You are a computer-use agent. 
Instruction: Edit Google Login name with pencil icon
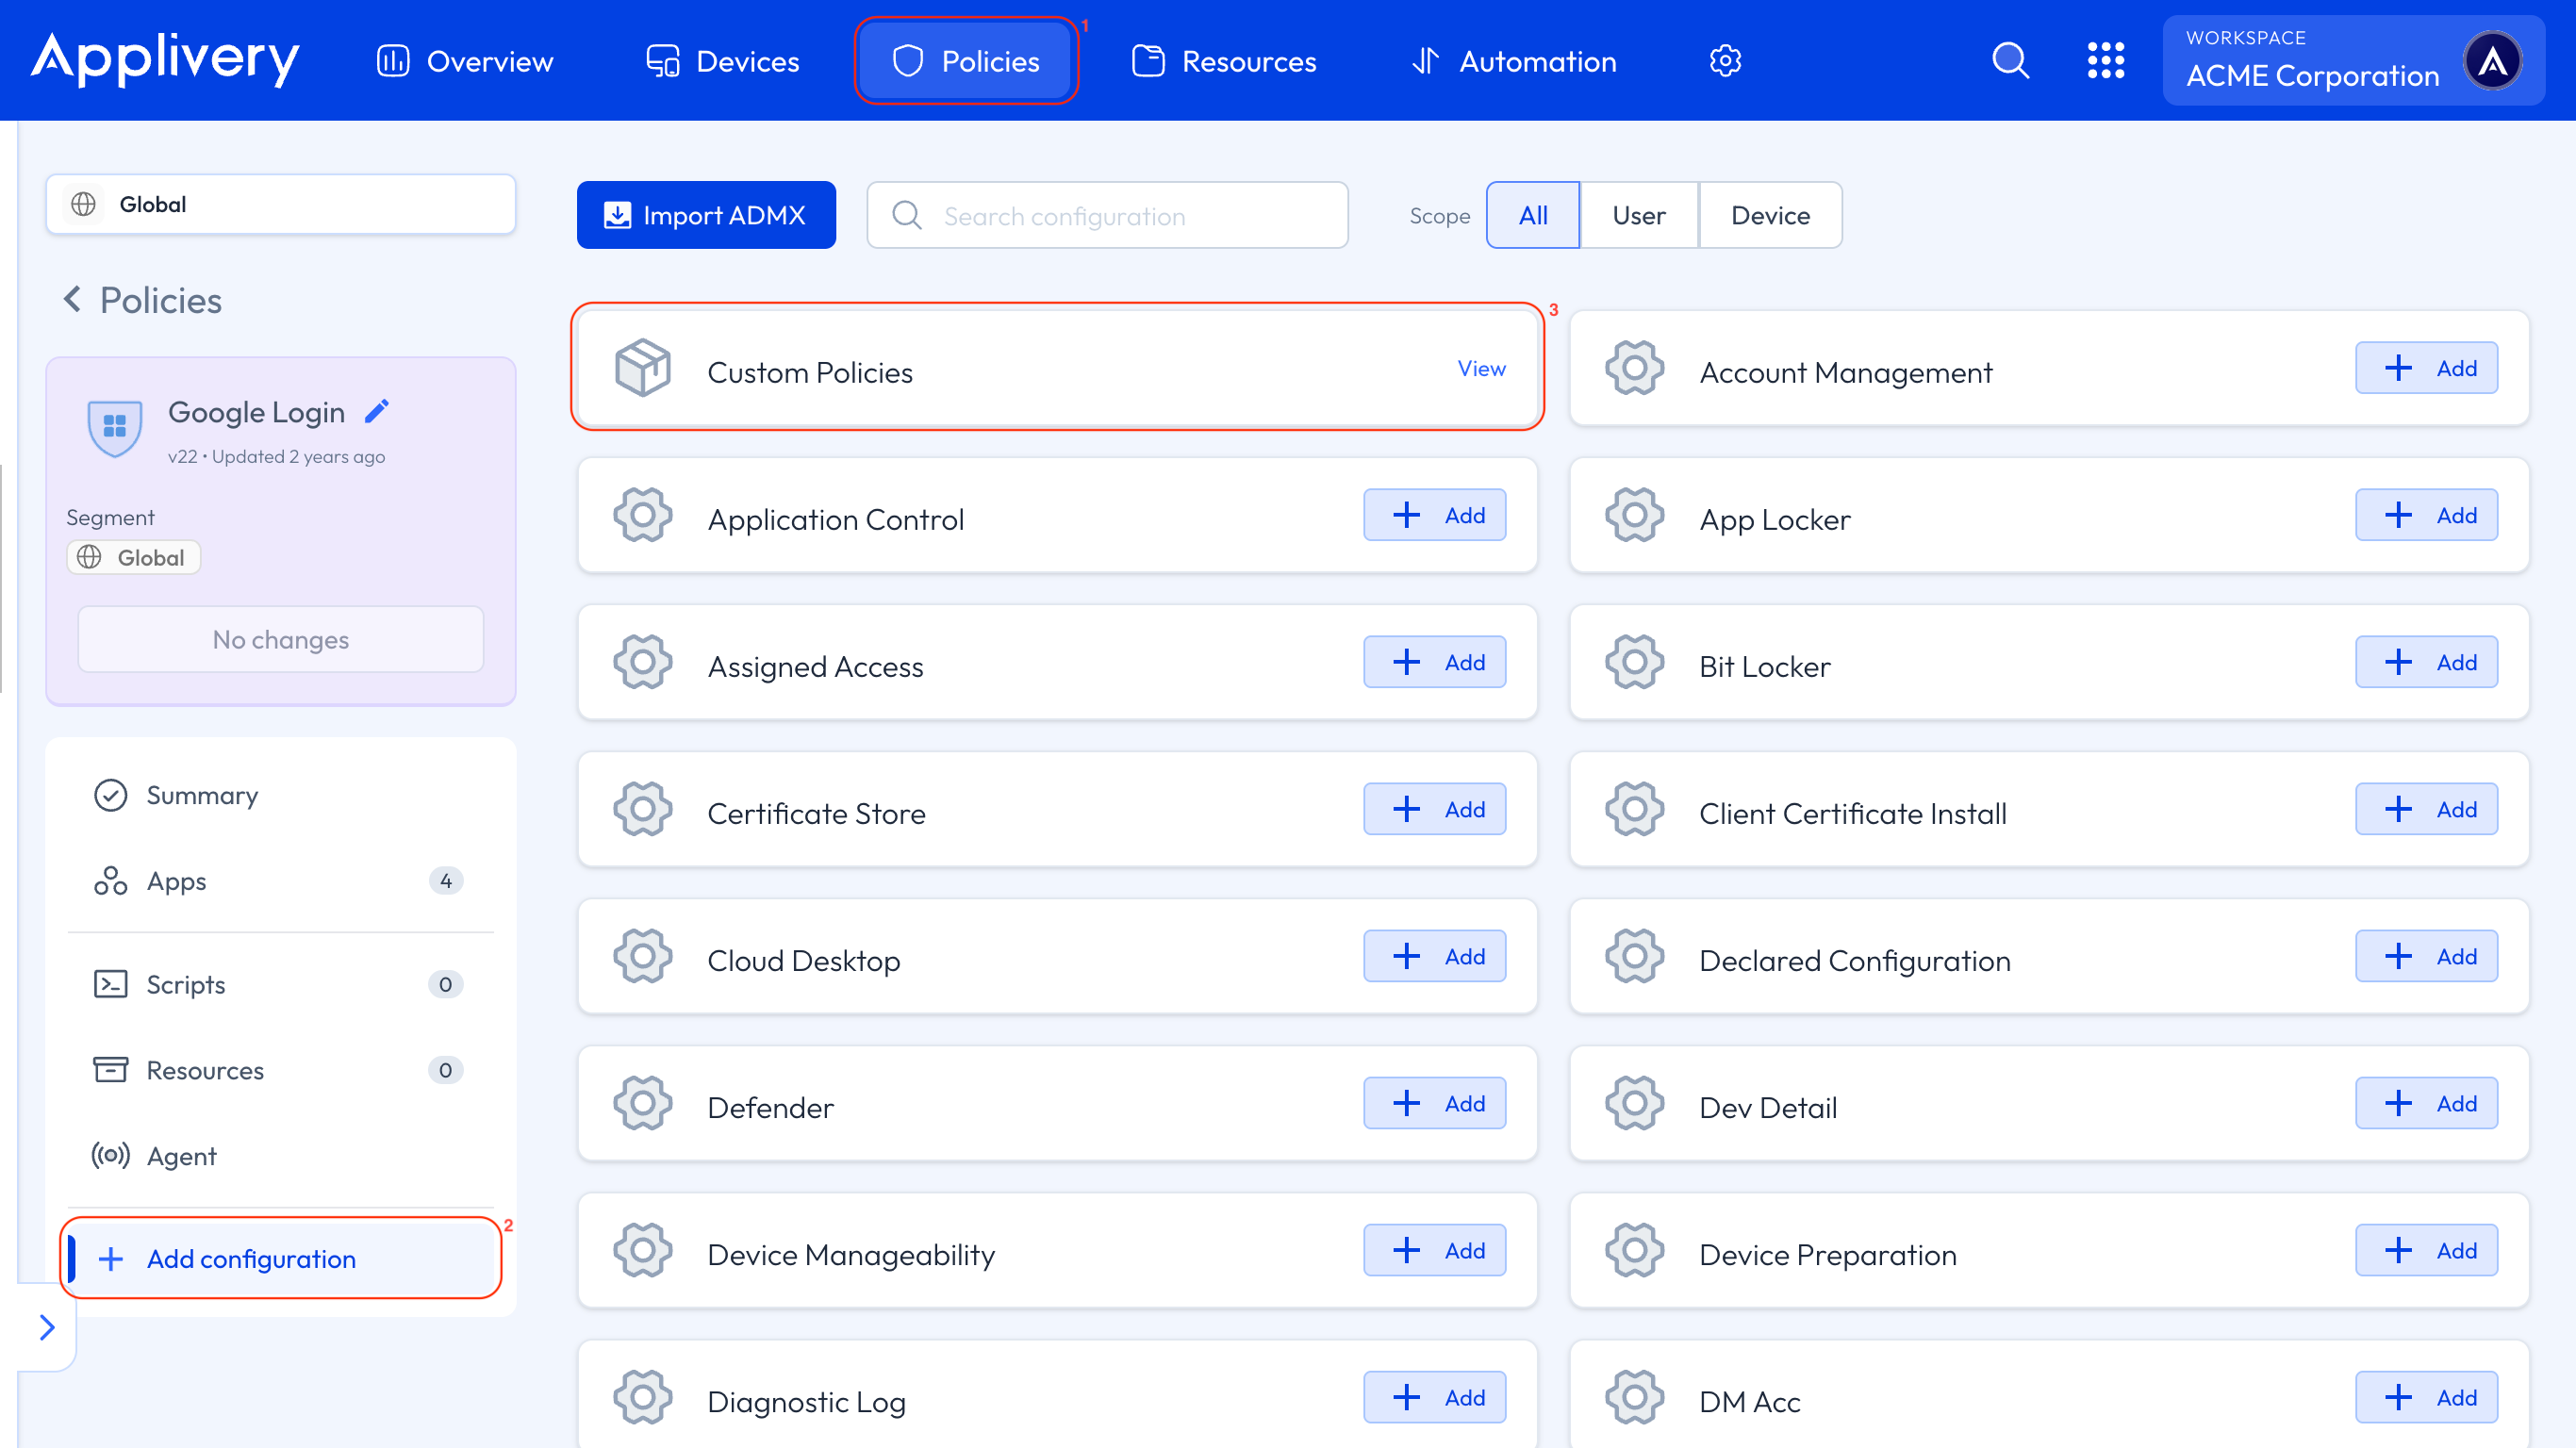(377, 411)
